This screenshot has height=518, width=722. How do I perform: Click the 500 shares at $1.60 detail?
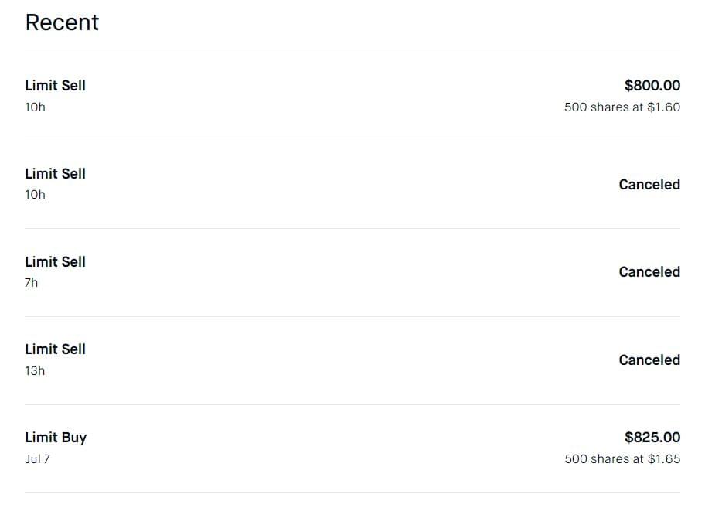click(x=622, y=107)
